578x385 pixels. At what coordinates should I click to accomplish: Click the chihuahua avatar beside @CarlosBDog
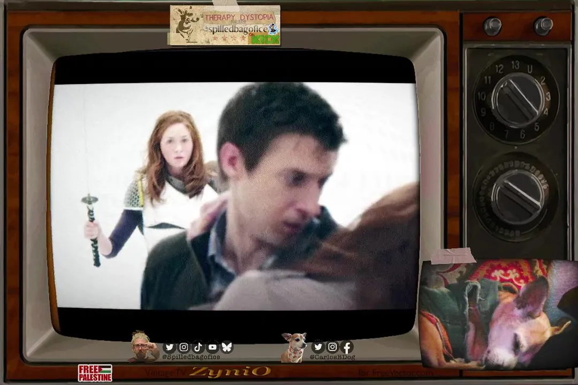click(x=293, y=348)
